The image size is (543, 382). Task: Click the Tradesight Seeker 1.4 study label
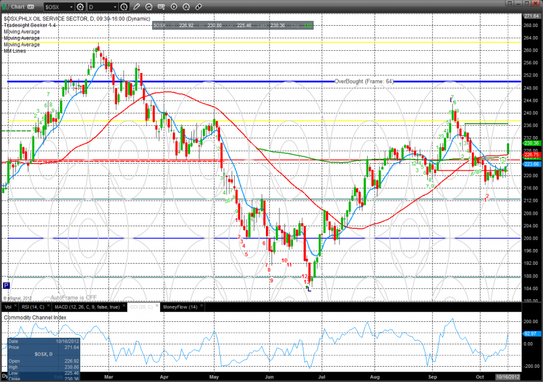pos(30,25)
